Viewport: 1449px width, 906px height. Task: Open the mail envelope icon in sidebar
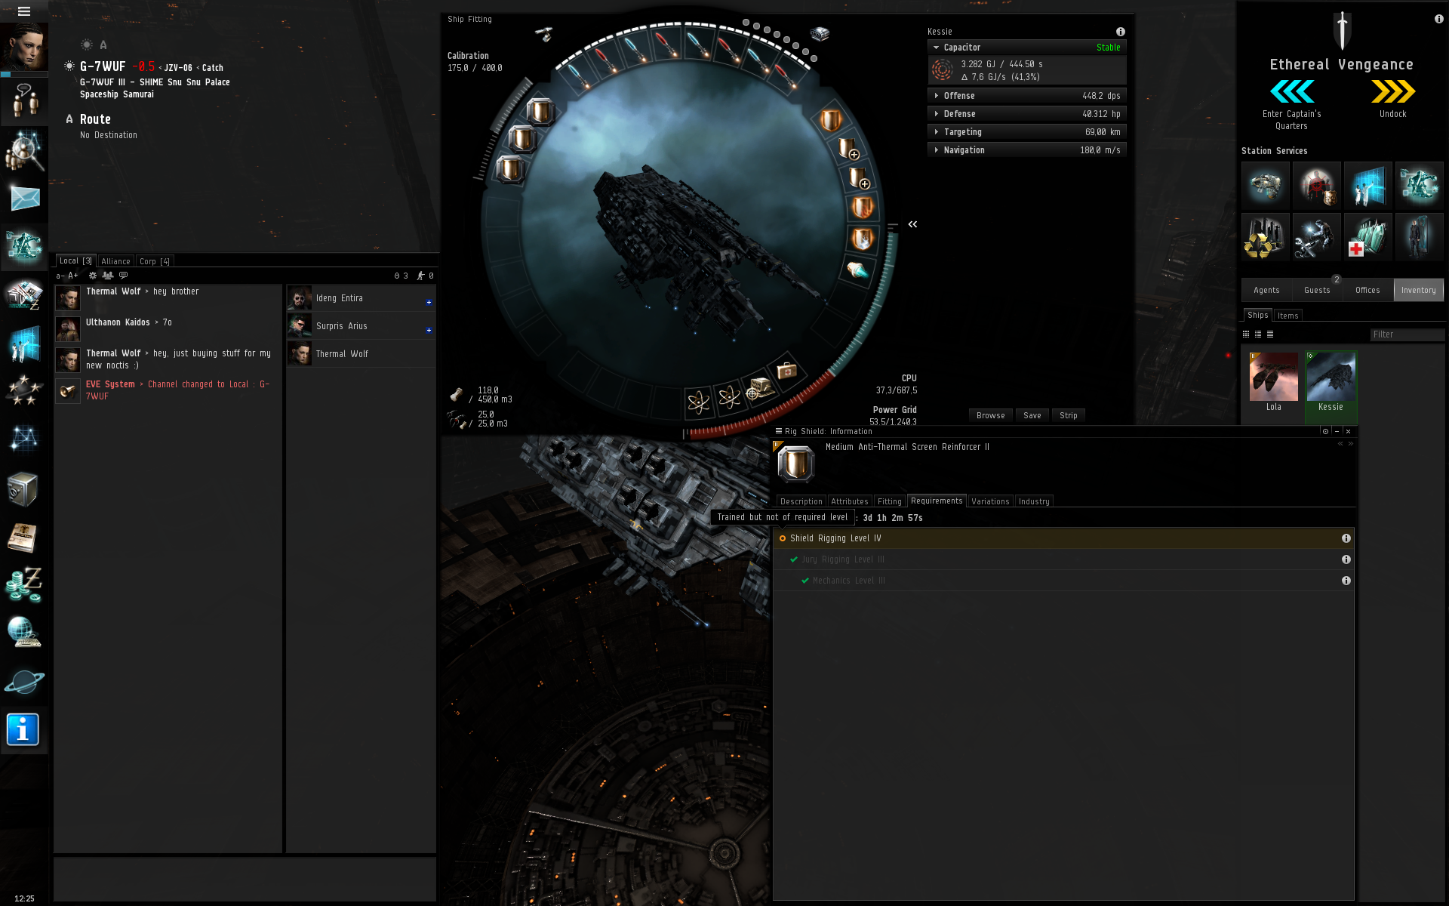(x=24, y=199)
